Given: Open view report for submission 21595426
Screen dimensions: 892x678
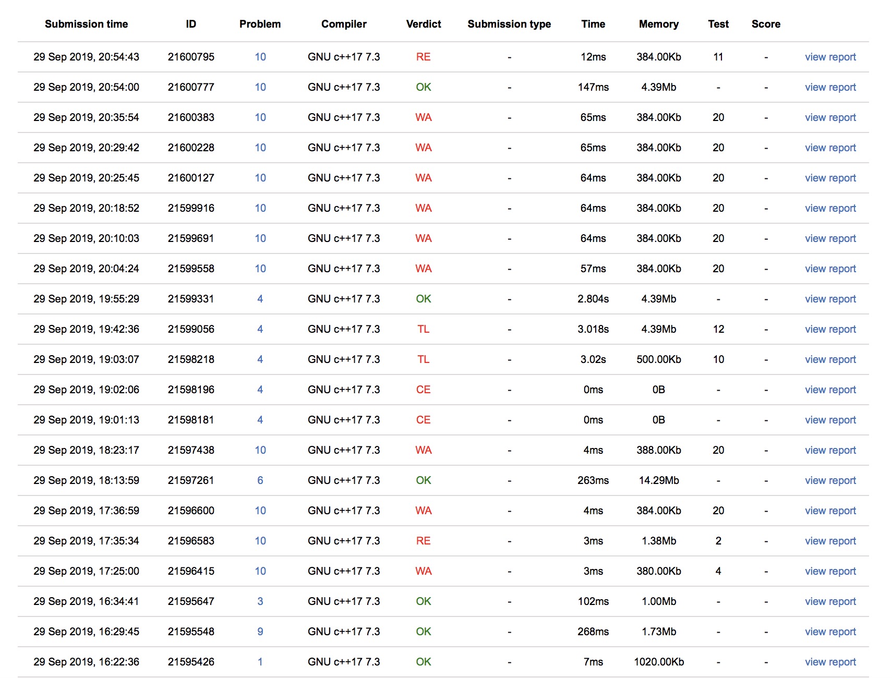Looking at the screenshot, I should (830, 662).
